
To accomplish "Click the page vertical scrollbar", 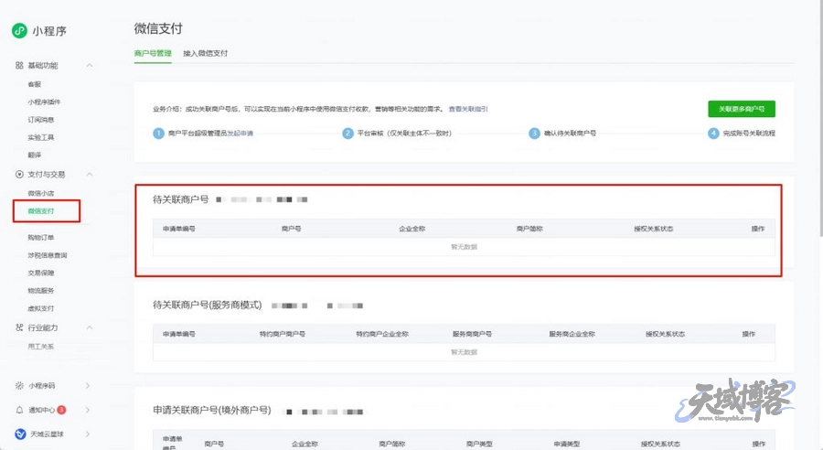I will tap(821, 118).
